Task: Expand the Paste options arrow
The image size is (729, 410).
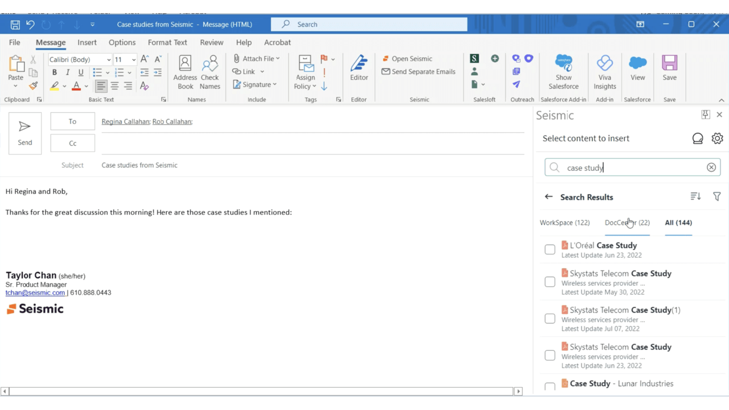Action: click(x=15, y=86)
